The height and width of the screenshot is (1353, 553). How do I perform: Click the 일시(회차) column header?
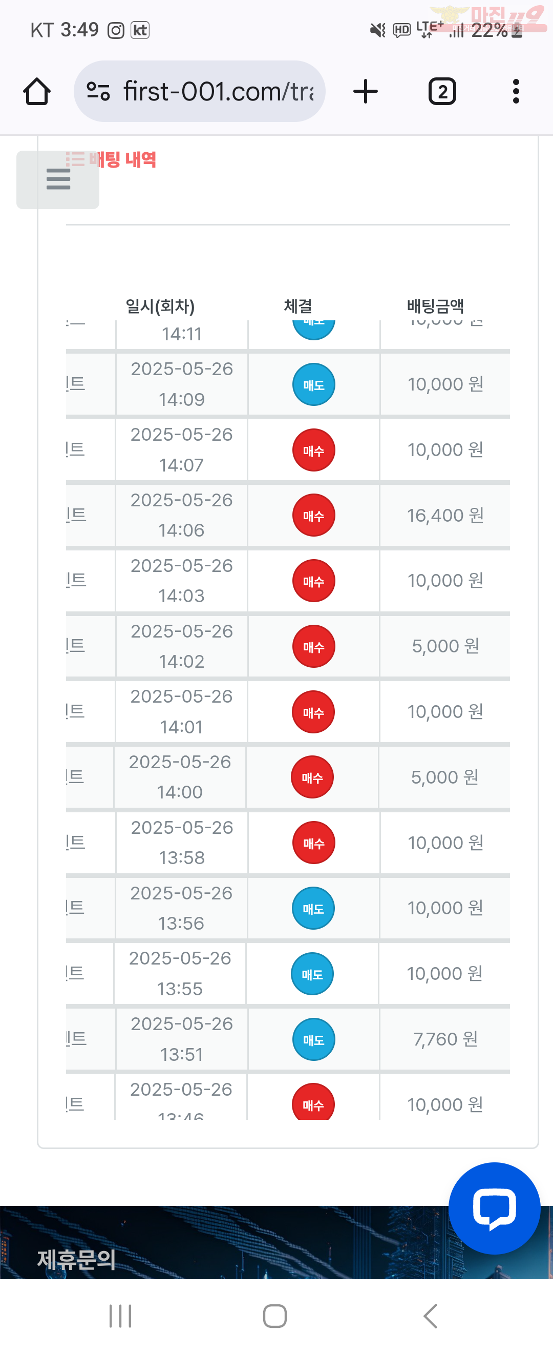(x=160, y=305)
